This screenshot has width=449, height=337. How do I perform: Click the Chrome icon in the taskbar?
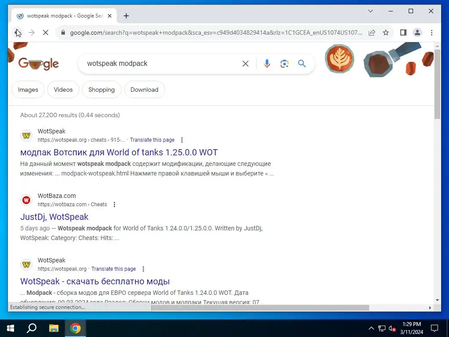click(75, 328)
